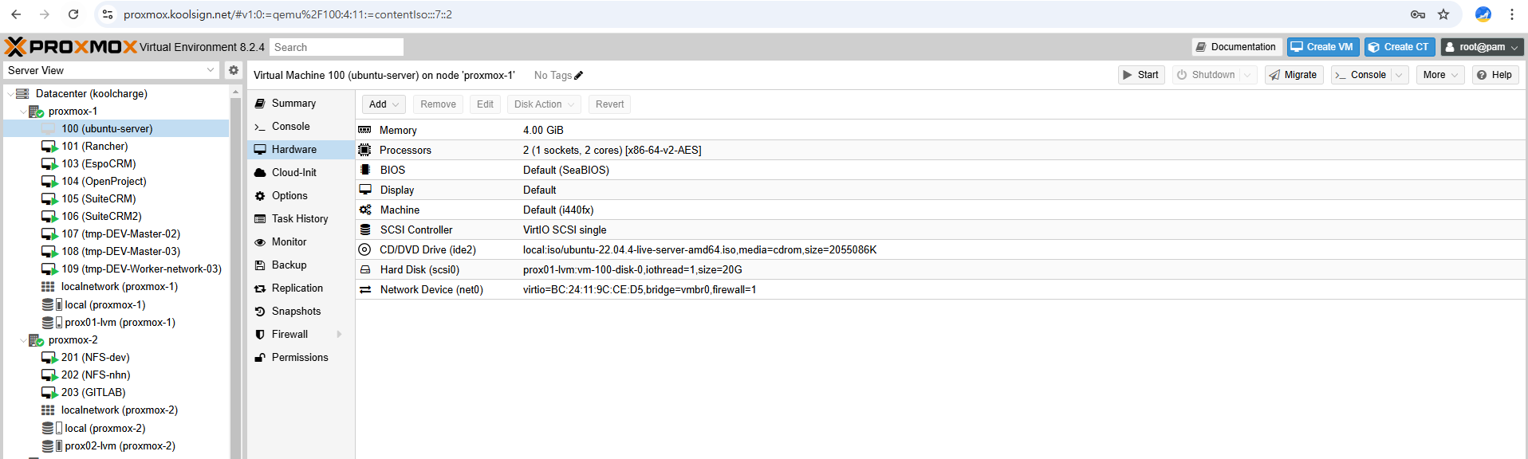Open the Disk Action dropdown

[545, 104]
